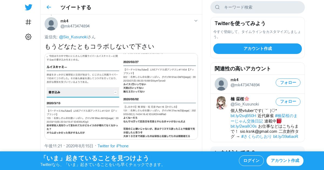
Task: Open 楠 栞桜 avatar in related accounts
Action: tap(221, 103)
